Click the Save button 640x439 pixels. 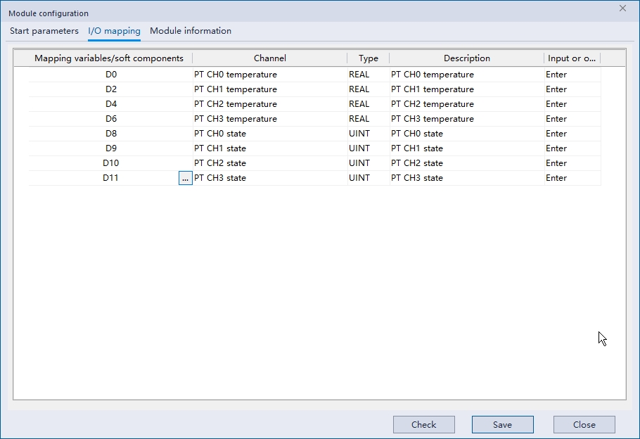point(502,424)
